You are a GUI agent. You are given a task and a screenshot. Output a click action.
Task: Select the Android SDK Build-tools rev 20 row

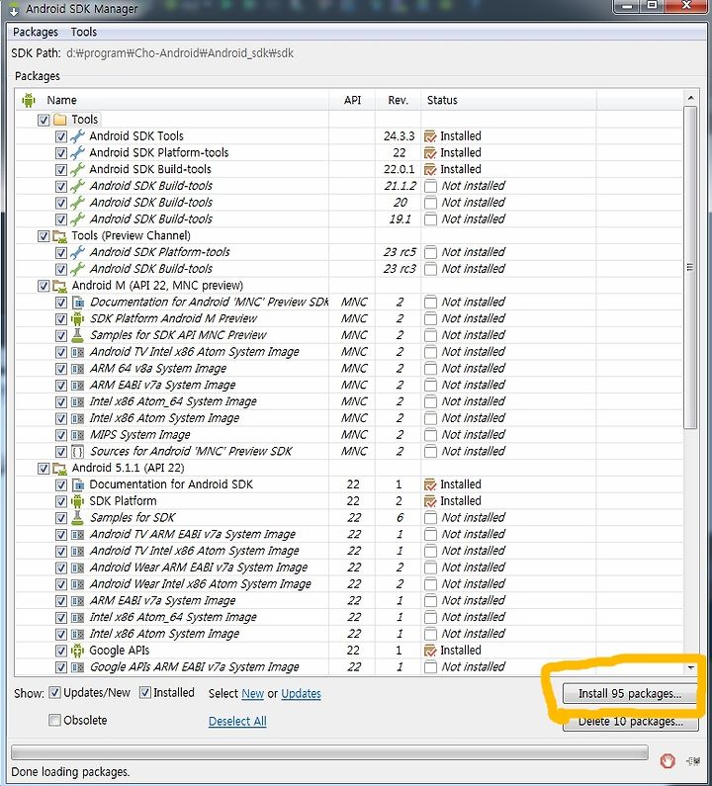(x=348, y=203)
